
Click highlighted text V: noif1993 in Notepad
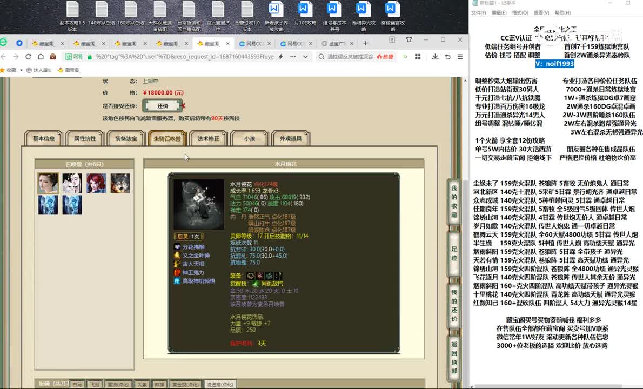pyautogui.click(x=554, y=64)
